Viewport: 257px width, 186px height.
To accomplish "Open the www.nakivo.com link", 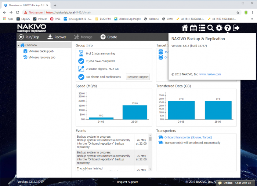I will tap(210, 74).
